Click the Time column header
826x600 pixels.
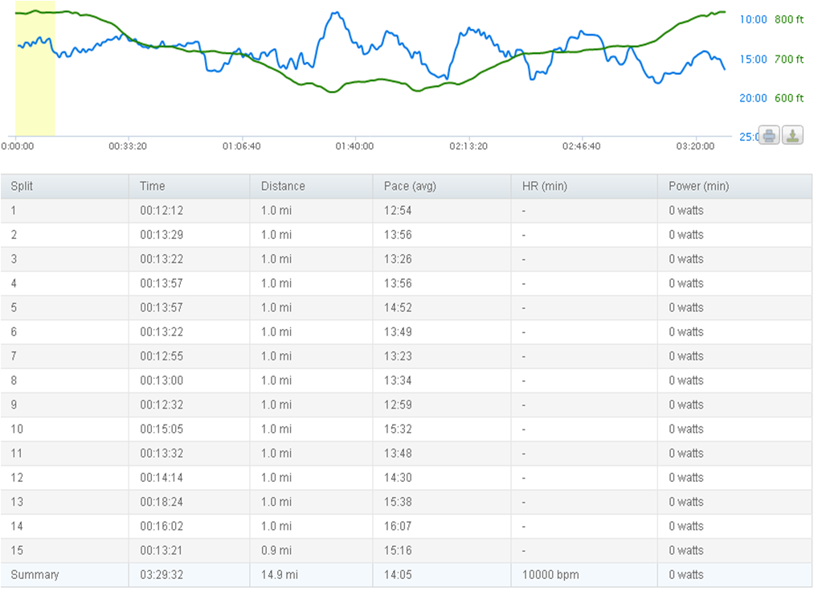pyautogui.click(x=152, y=186)
